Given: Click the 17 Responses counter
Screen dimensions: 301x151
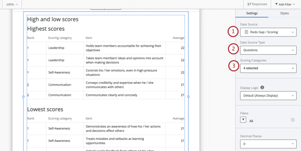Looking at the screenshot, I should pyautogui.click(x=257, y=4).
